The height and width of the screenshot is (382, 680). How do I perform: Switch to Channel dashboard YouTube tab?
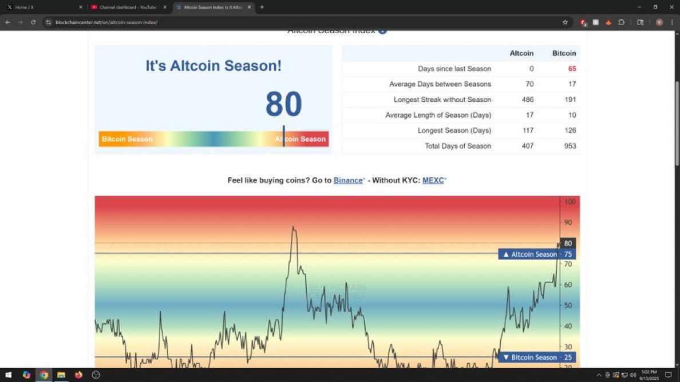[128, 7]
